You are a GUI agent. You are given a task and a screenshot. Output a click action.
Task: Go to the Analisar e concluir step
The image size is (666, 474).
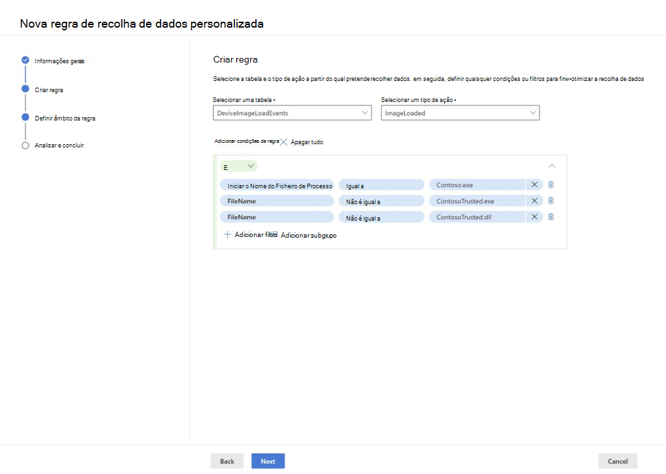point(59,145)
